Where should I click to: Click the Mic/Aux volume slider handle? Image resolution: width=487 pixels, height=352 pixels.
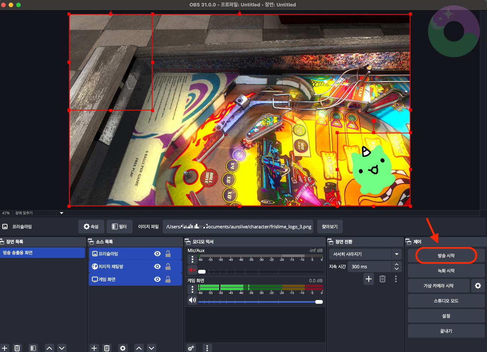202,271
